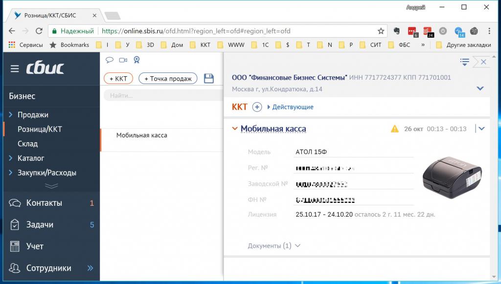Open the Действующие filter dropdown

click(290, 107)
